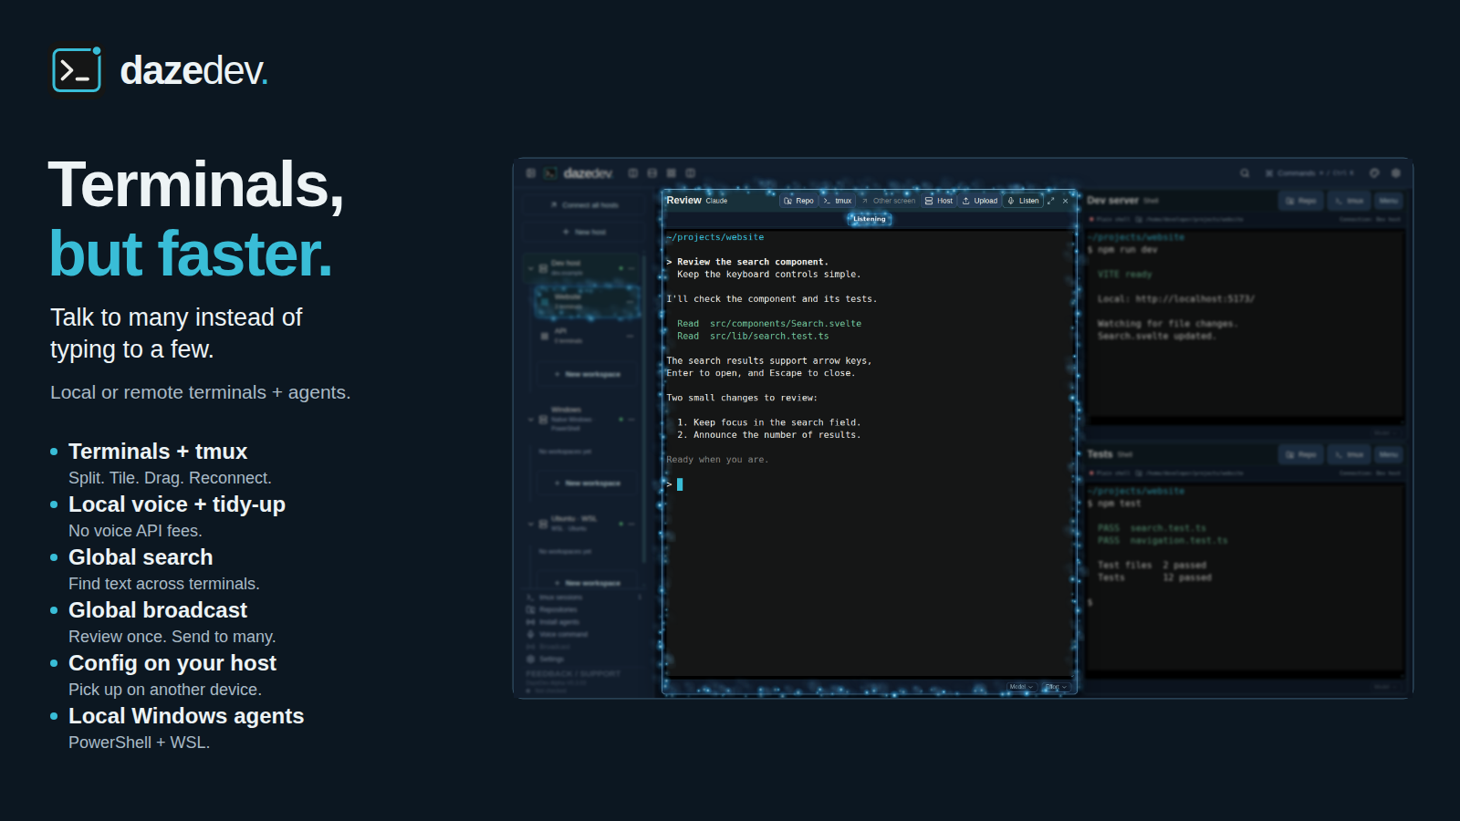Click the Listening status badge
This screenshot has width=1460, height=821.
click(x=870, y=219)
